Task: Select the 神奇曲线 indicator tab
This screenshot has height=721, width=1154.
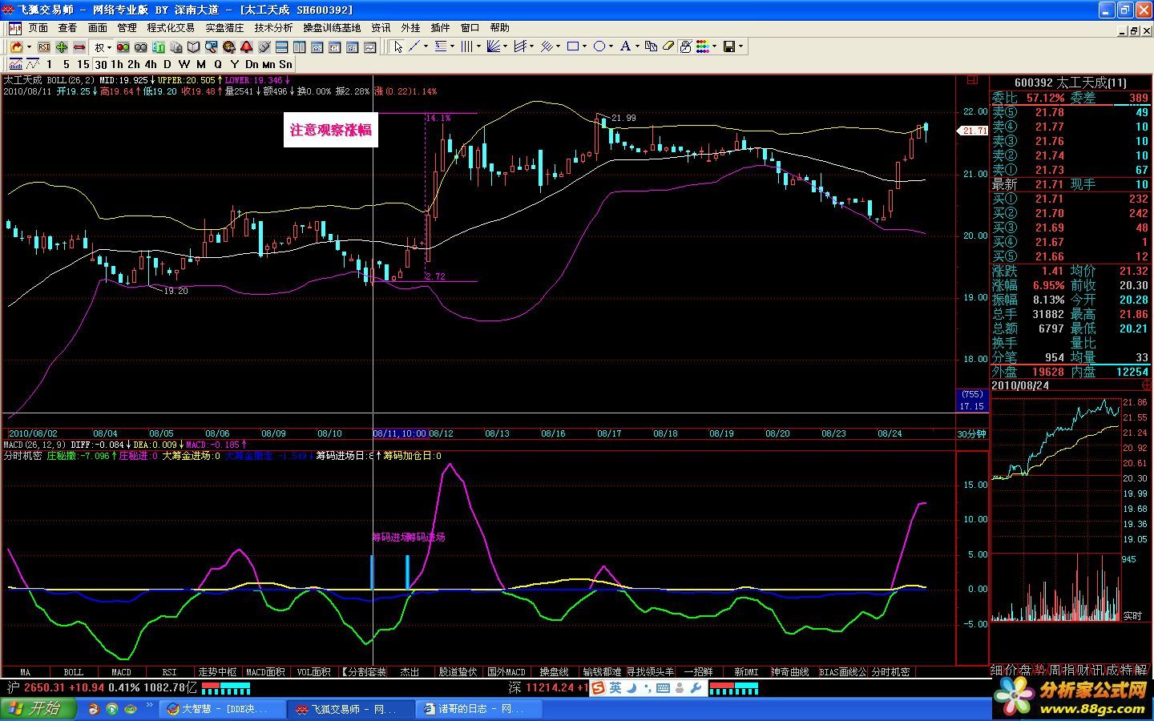Action: 789,672
